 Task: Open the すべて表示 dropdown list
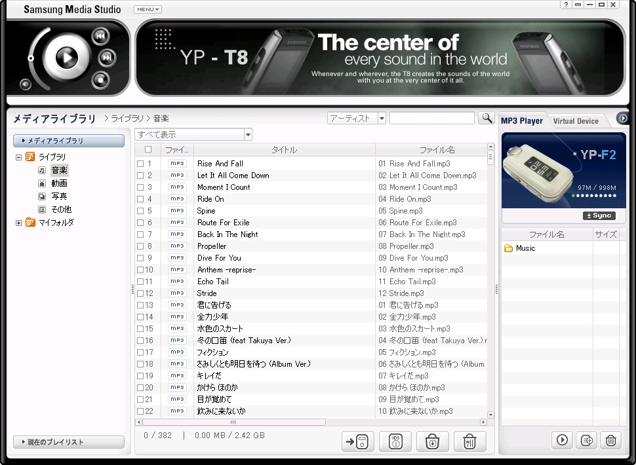(248, 135)
